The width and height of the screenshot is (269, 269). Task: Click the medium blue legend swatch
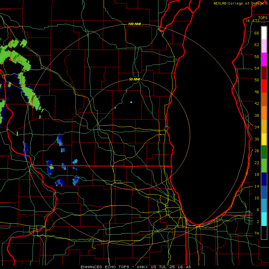tap(264, 192)
